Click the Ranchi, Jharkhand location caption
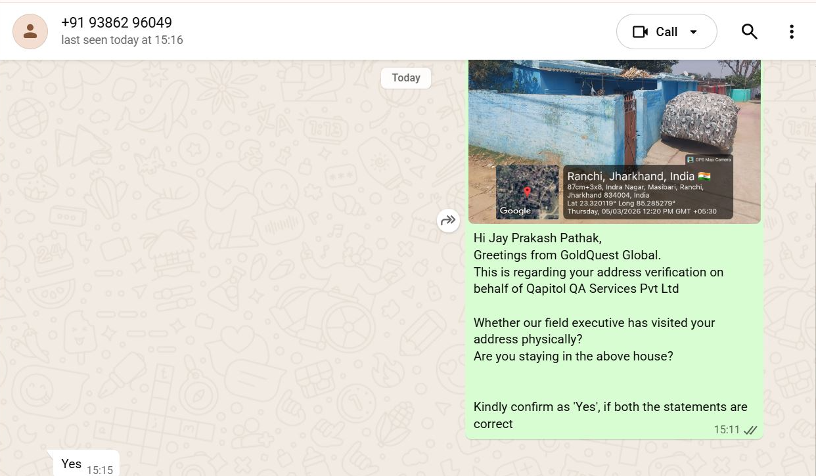The height and width of the screenshot is (476, 816). tap(631, 176)
